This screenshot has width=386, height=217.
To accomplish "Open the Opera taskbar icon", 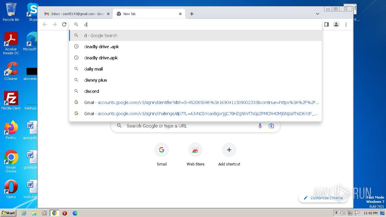I will [65, 213].
